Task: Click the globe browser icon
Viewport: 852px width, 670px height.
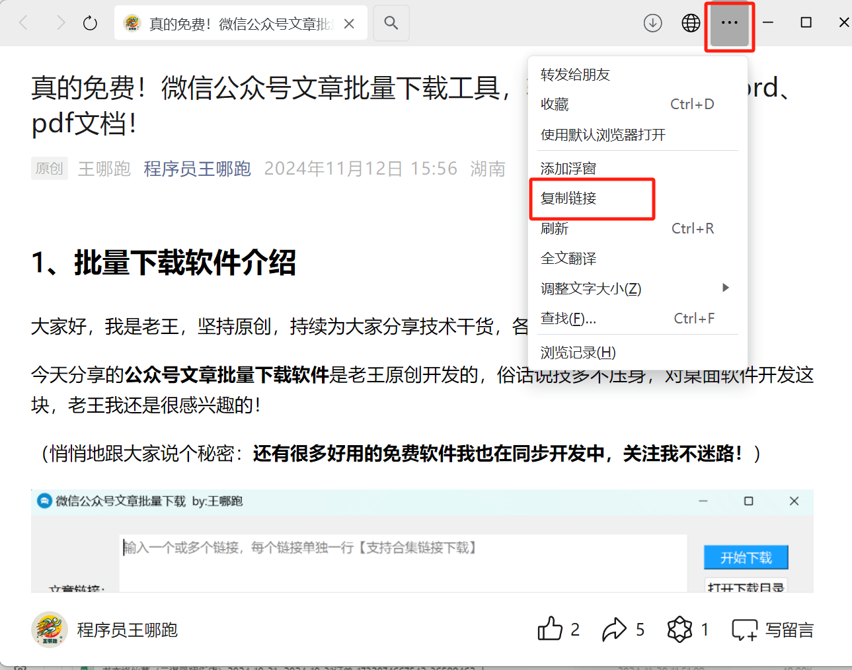Action: pos(691,23)
